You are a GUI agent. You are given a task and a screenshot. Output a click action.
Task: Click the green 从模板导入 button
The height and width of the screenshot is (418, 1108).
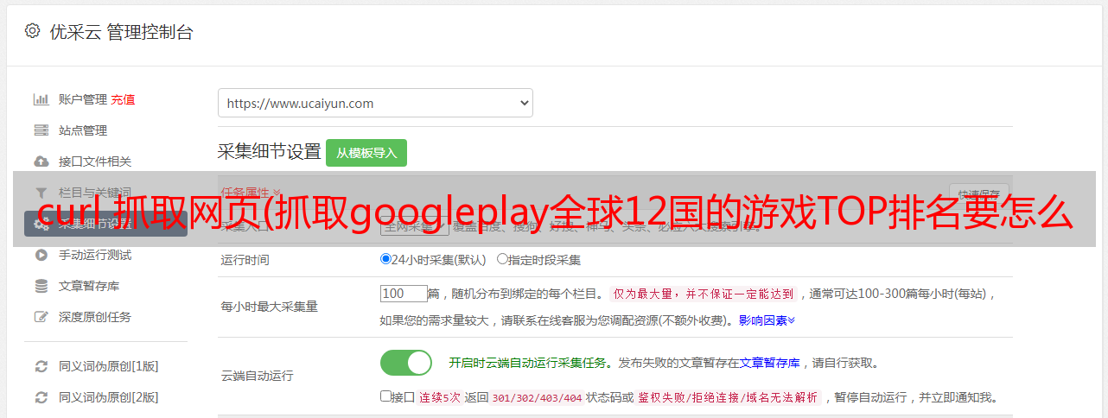pos(366,153)
